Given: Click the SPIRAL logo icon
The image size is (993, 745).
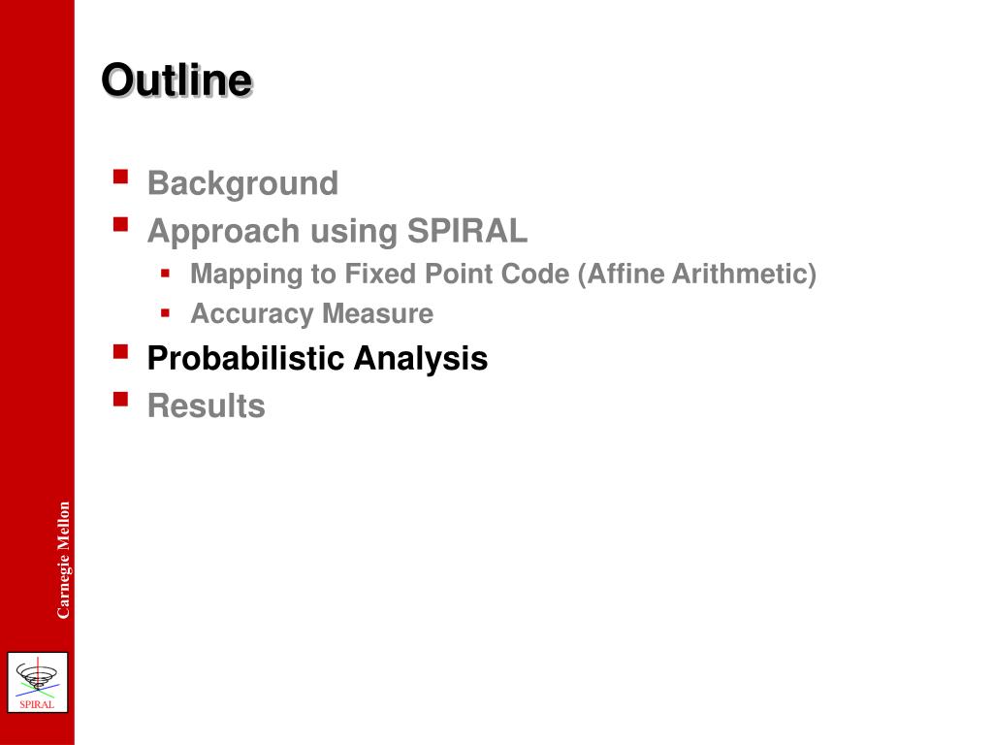Looking at the screenshot, I should 38,682.
